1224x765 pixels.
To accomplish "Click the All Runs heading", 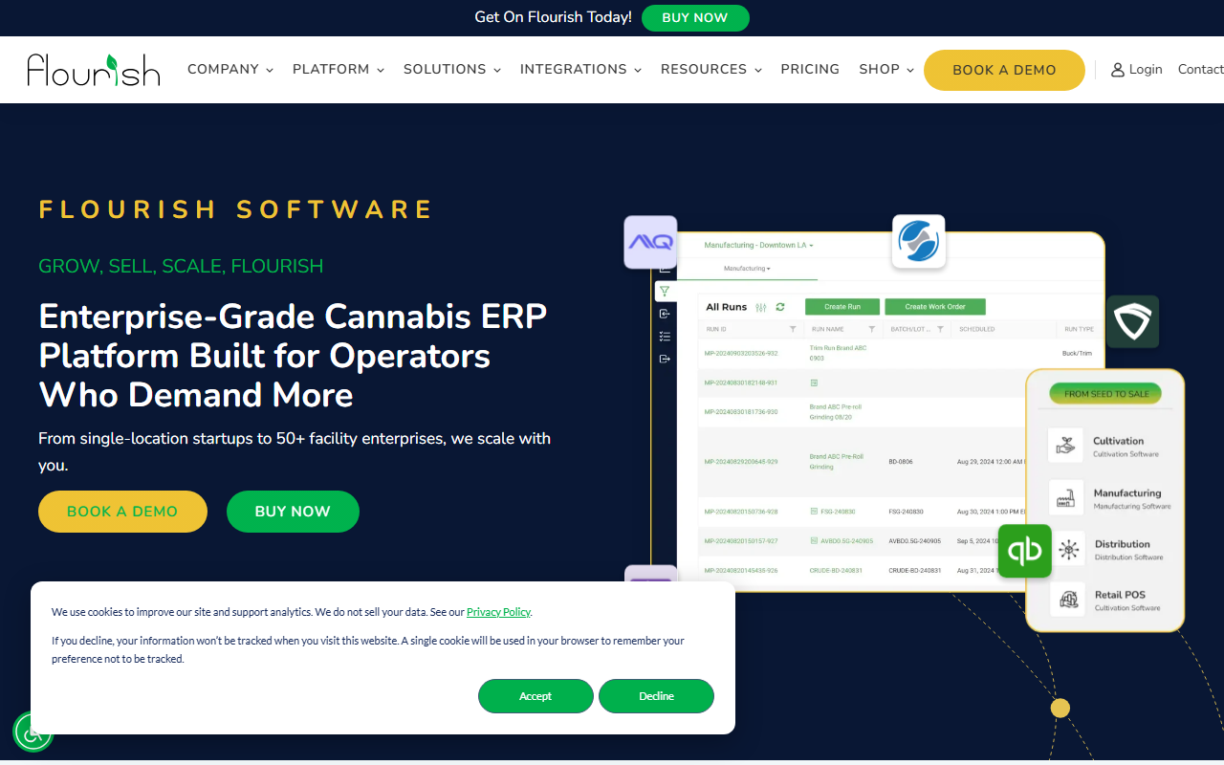I will 726,307.
